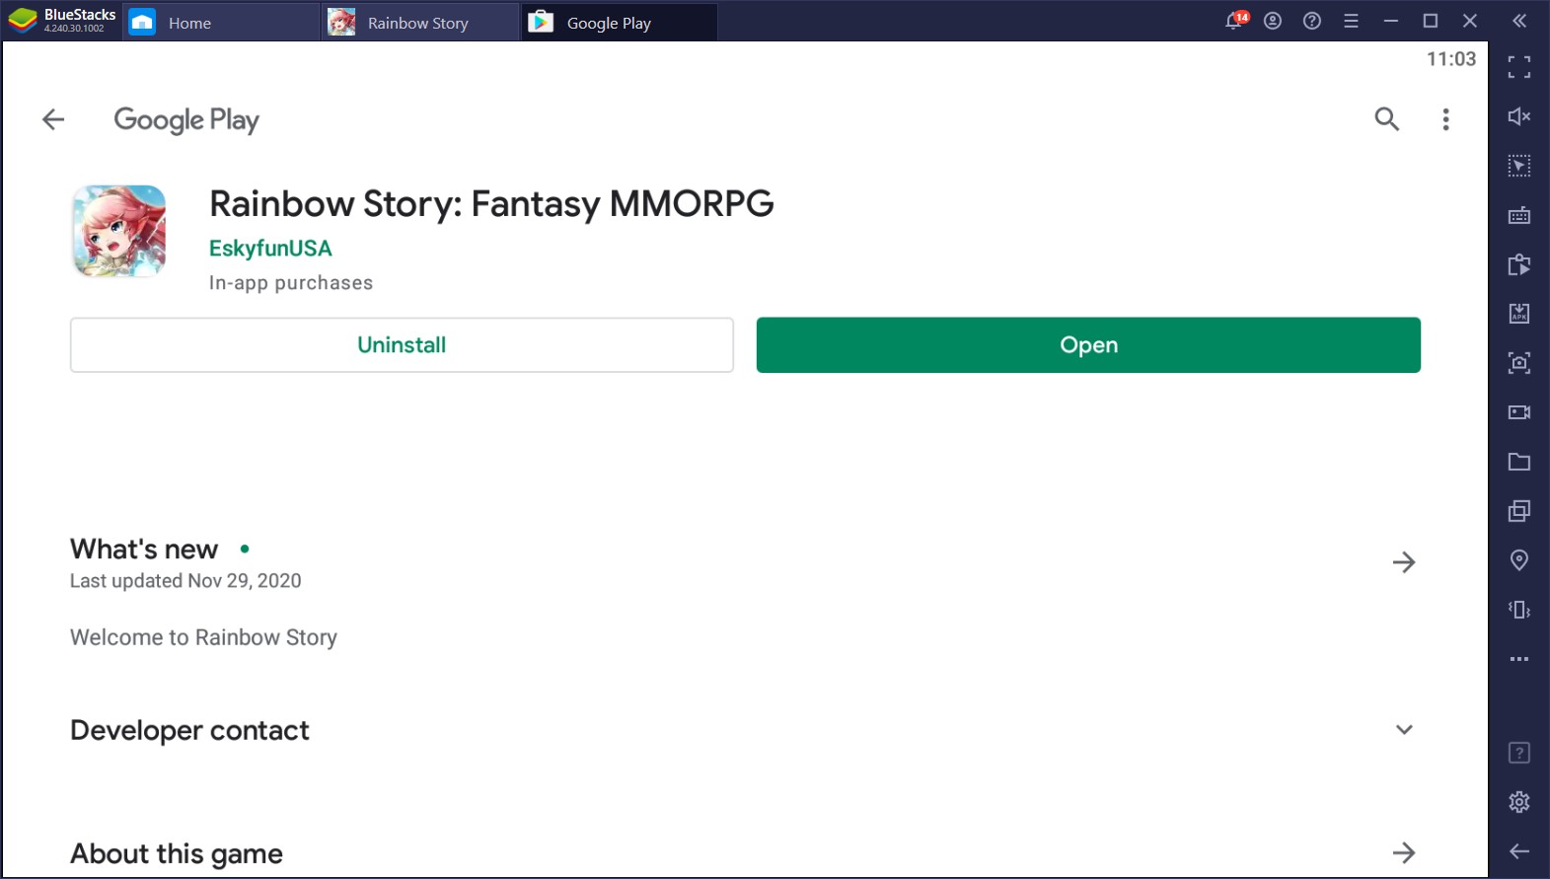Open Google Play search
Image resolution: width=1550 pixels, height=879 pixels.
[x=1386, y=119]
